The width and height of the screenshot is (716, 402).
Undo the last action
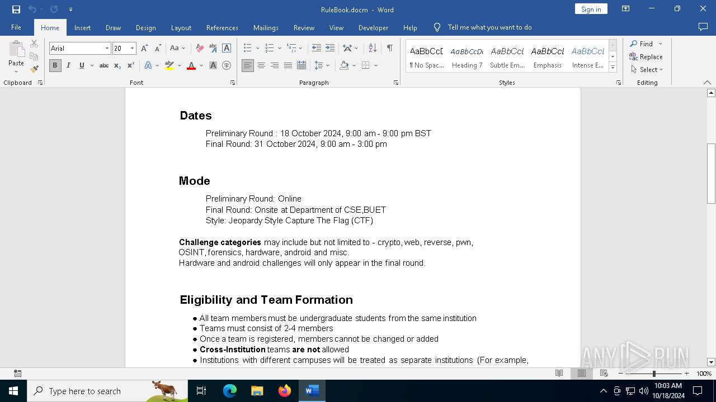coord(32,9)
